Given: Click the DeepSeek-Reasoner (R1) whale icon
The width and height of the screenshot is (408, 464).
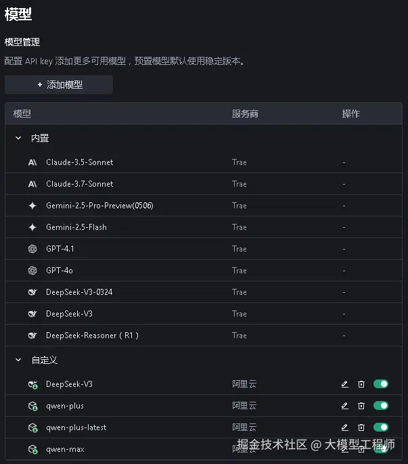Looking at the screenshot, I should (x=32, y=335).
